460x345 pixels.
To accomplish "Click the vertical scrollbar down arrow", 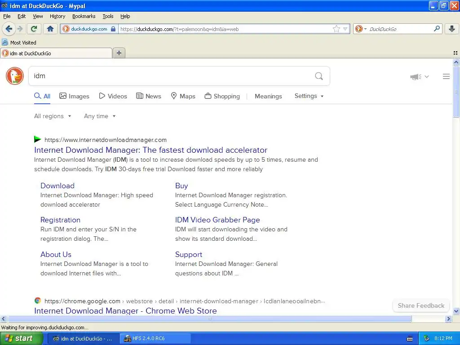I will 456,311.
